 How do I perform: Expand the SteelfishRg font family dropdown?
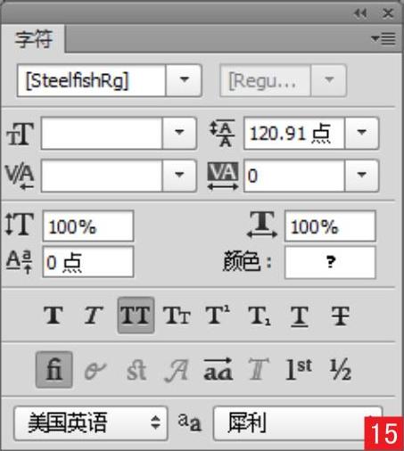185,80
